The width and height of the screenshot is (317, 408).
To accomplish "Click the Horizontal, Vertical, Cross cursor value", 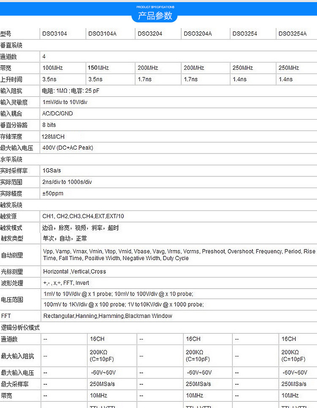I will pos(74,271).
